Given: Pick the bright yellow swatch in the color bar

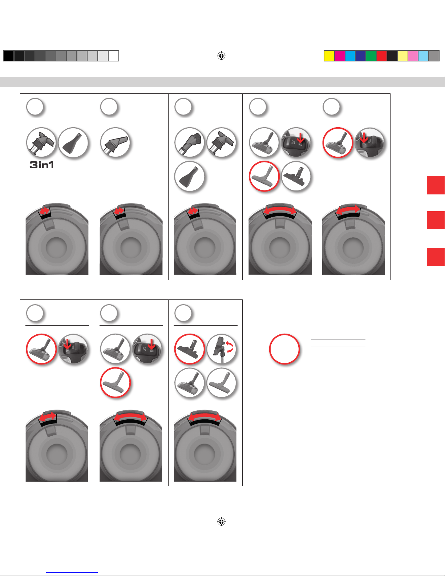Looking at the screenshot, I should [329, 56].
